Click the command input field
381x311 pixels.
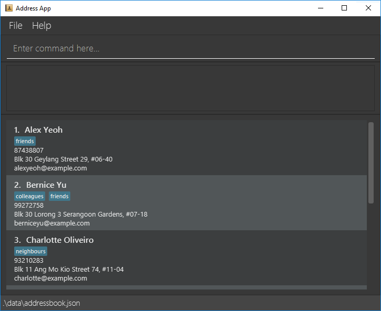[190, 48]
